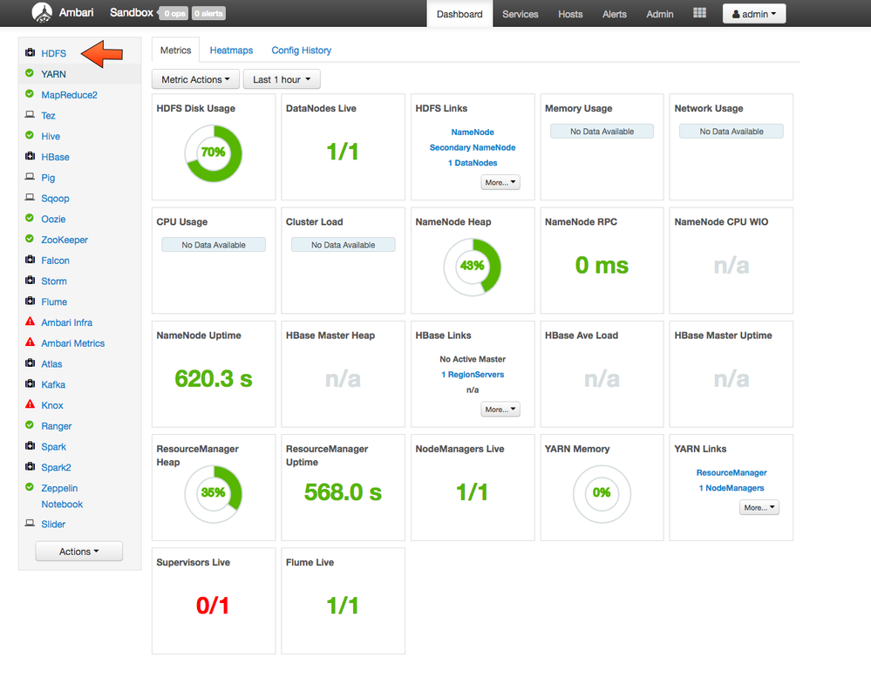The height and width of the screenshot is (678, 871).
Task: Open the NameNode link
Action: pyautogui.click(x=473, y=132)
